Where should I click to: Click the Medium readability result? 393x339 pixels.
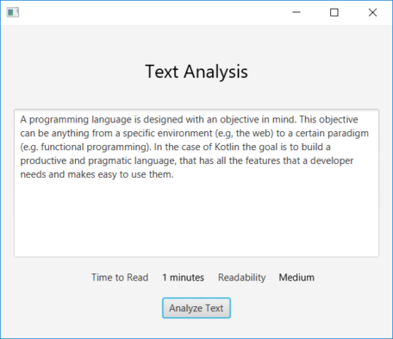pos(296,278)
